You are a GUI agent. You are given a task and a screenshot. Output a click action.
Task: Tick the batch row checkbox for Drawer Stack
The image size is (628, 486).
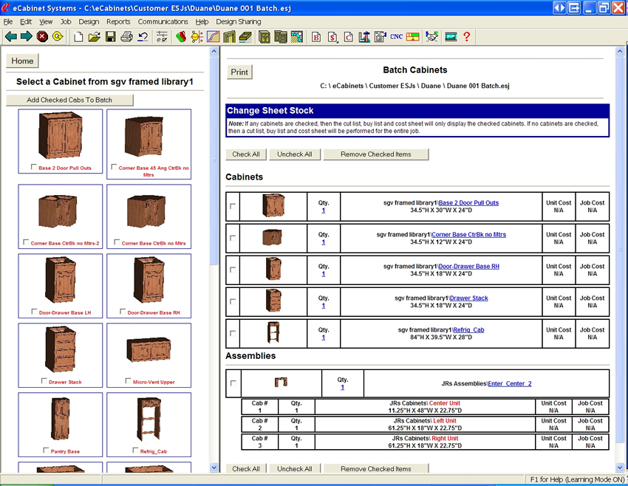pos(233,301)
